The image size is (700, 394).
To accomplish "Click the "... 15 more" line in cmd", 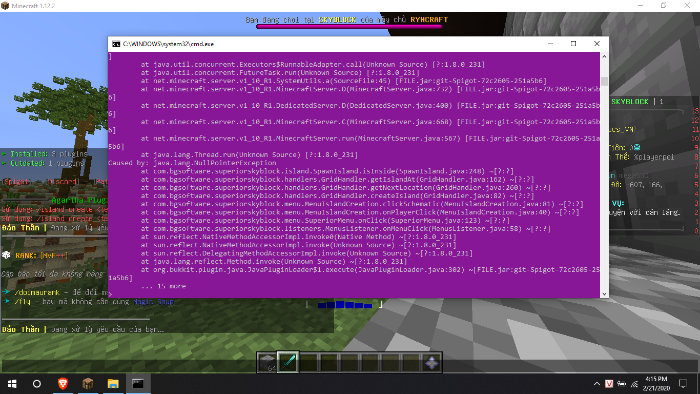I will [x=163, y=286].
